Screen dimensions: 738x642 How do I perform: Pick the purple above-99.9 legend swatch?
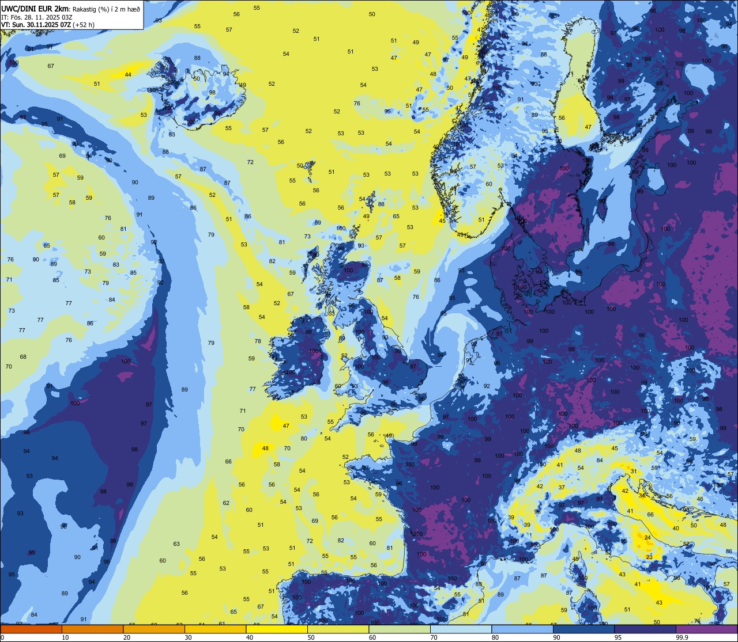pyautogui.click(x=707, y=629)
